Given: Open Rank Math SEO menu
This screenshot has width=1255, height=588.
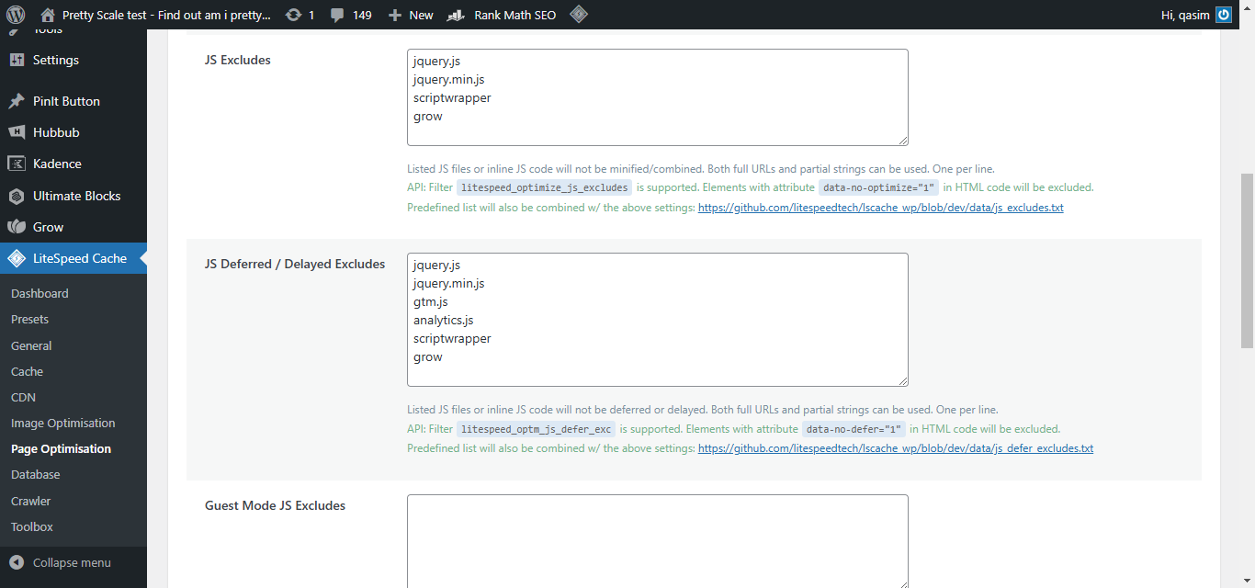Looking at the screenshot, I should (x=503, y=15).
